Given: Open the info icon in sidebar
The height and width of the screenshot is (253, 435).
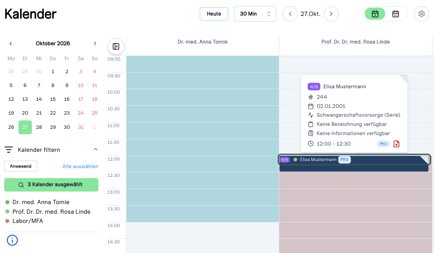Looking at the screenshot, I should [x=12, y=240].
